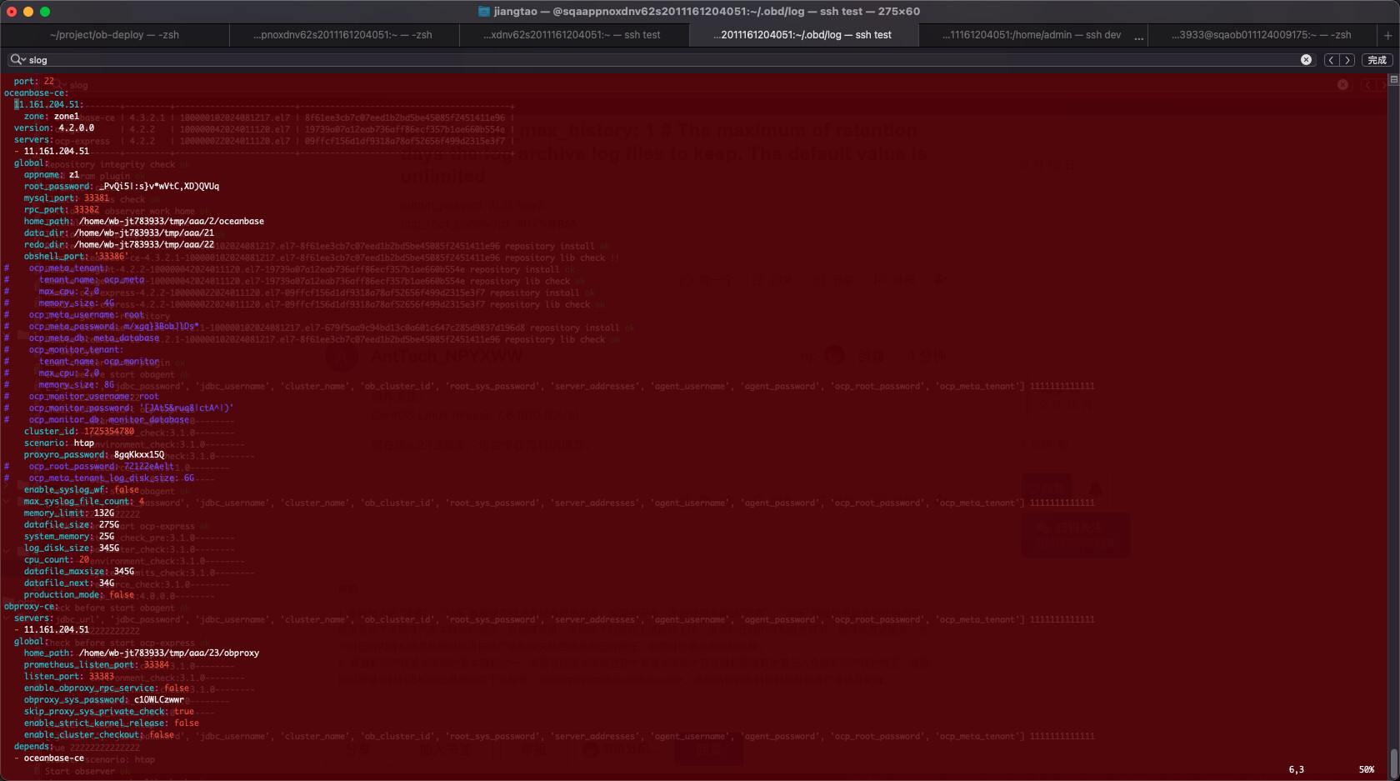The width and height of the screenshot is (1400, 781).
Task: Close the terminal window with red button
Action: pyautogui.click(x=12, y=12)
